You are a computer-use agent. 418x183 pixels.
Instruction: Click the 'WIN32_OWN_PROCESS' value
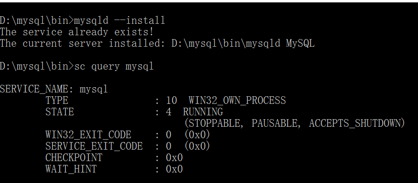[237, 101]
